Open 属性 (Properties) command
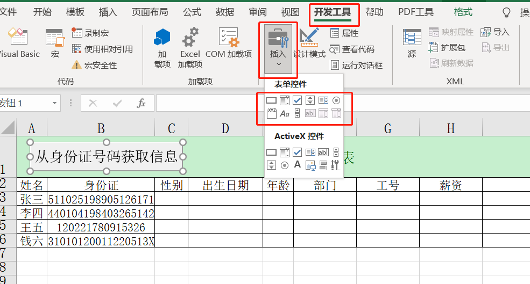This screenshot has height=284, width=530. click(344, 33)
